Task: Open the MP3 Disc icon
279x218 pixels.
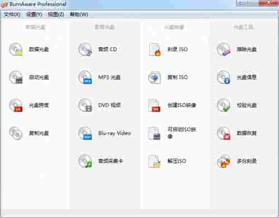Action: pyautogui.click(x=85, y=77)
